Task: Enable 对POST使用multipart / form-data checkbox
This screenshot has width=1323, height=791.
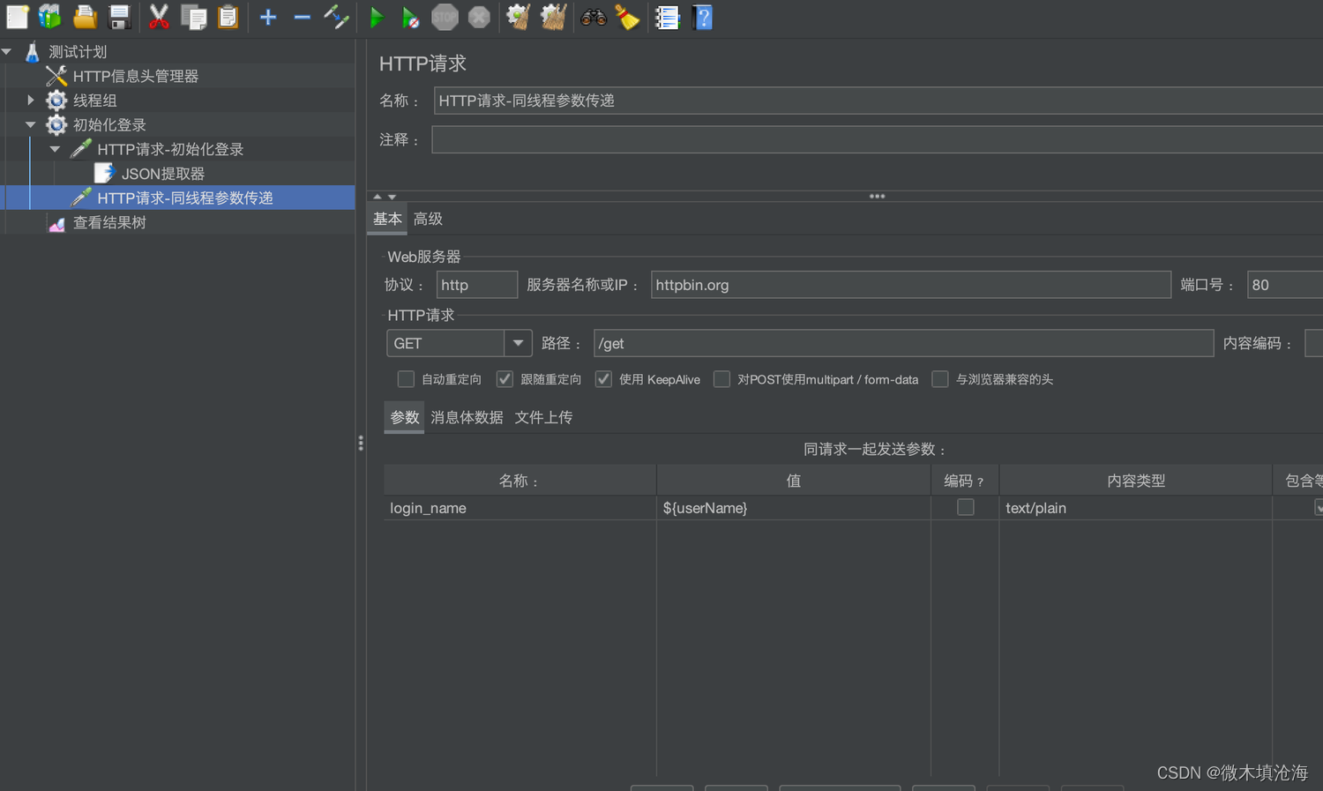Action: (721, 379)
